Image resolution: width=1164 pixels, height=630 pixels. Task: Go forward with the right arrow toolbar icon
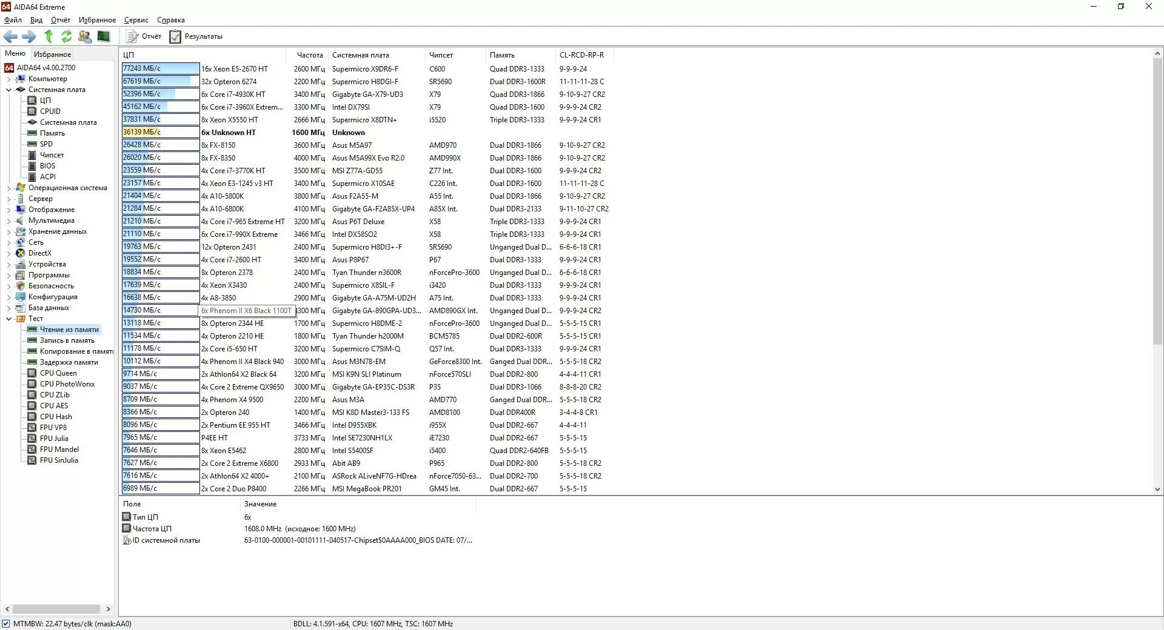[x=29, y=36]
